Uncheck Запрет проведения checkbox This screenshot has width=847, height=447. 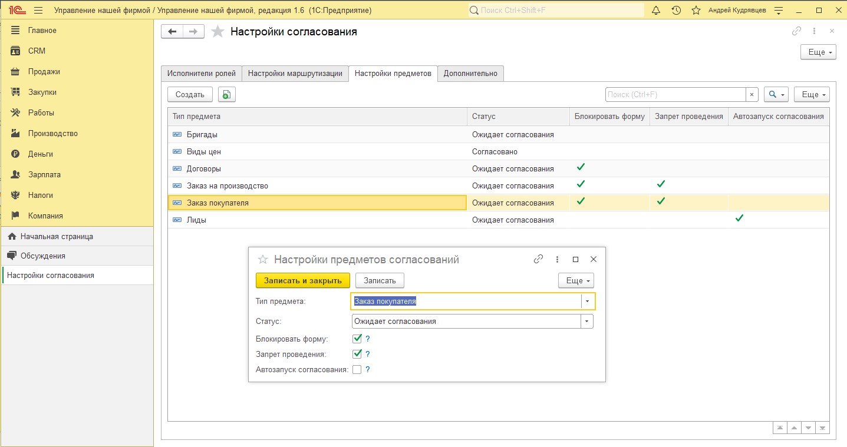[x=357, y=354]
